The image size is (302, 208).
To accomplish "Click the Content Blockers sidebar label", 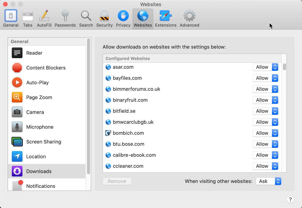I will [x=46, y=68].
